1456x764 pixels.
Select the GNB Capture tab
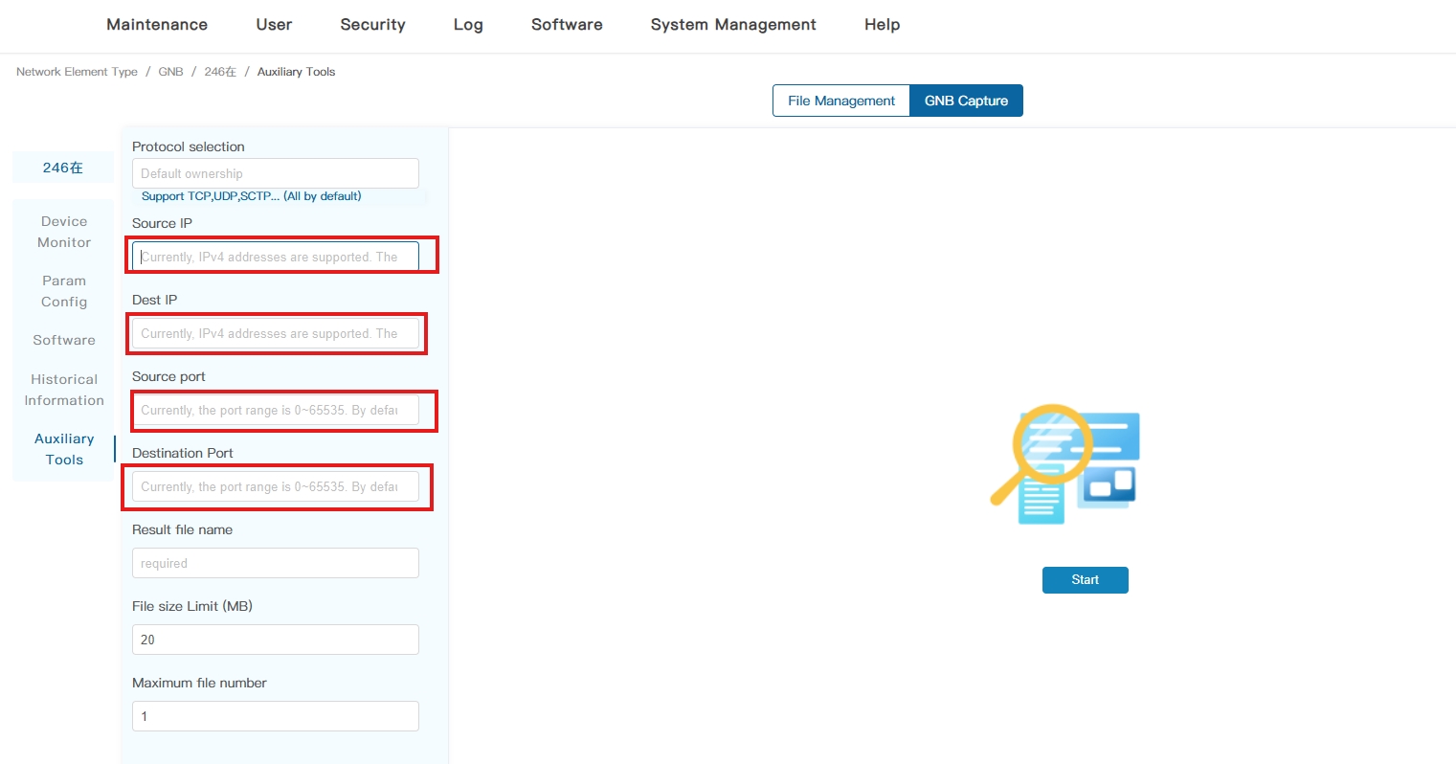point(966,101)
